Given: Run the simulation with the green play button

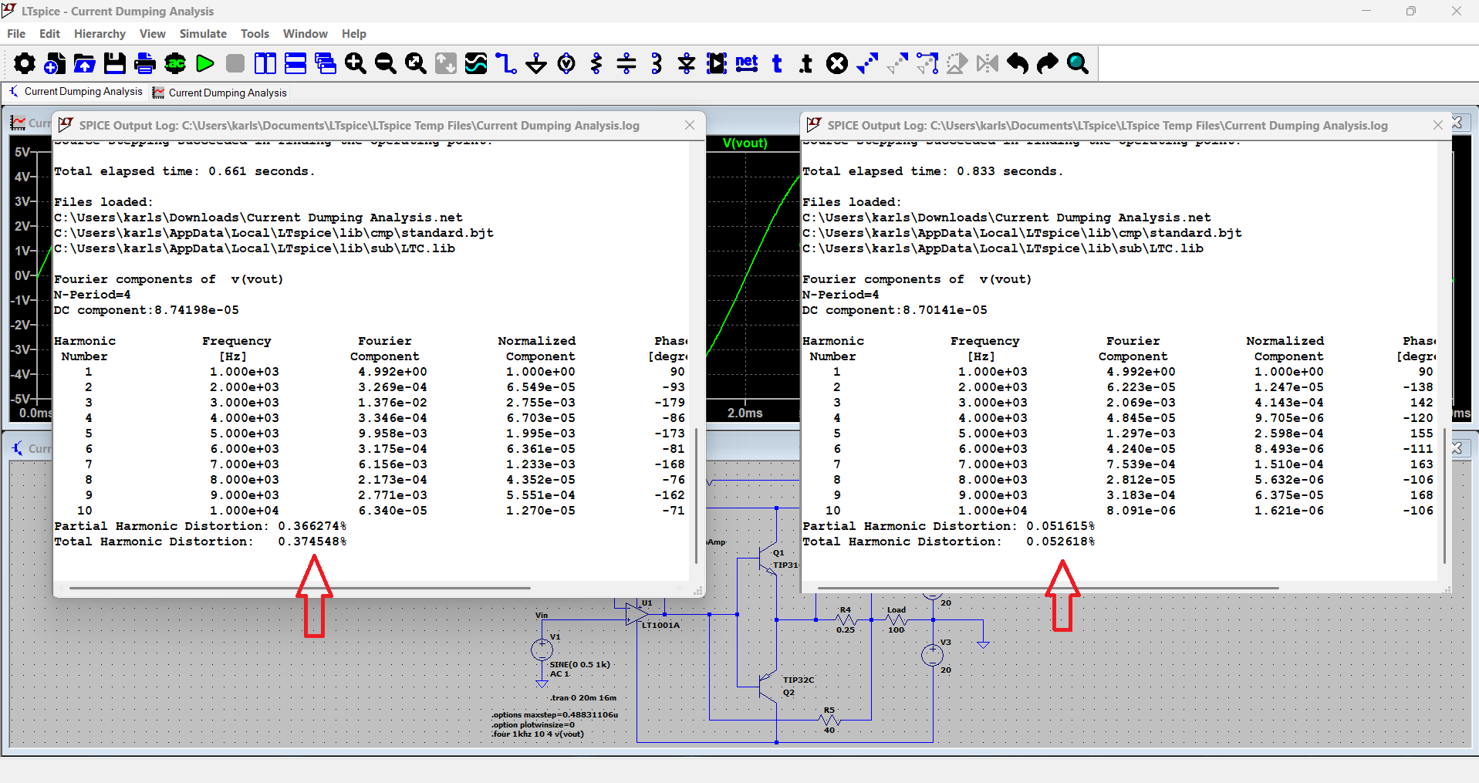Looking at the screenshot, I should coord(205,63).
